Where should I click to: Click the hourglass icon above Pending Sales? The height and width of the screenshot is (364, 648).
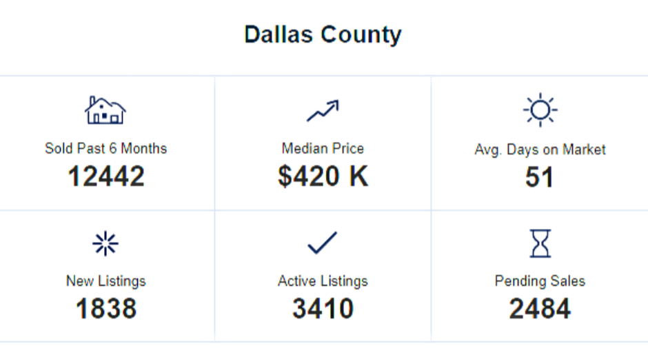tap(540, 243)
